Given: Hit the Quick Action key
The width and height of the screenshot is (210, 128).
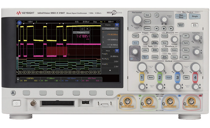Looking at the screenshot, I should click(x=155, y=50).
